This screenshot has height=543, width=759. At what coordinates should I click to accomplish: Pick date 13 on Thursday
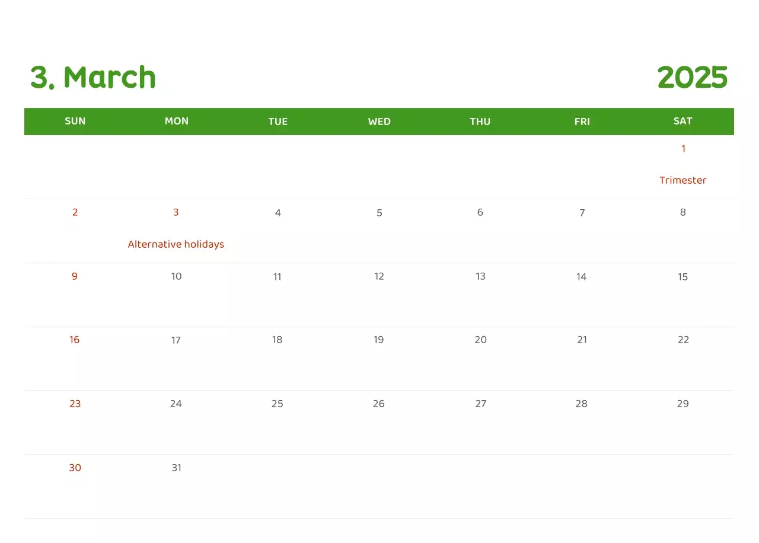[x=480, y=276]
